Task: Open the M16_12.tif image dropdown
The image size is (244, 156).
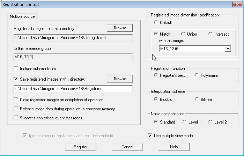Action: coord(228,49)
